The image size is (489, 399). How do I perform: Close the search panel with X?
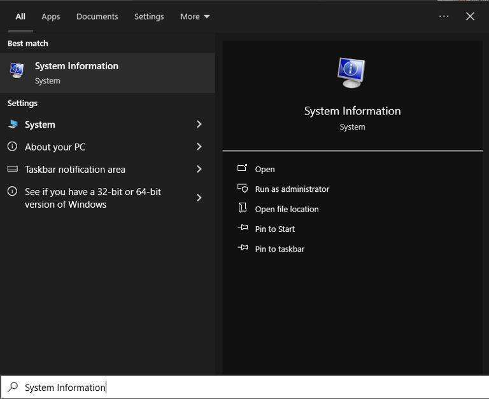[x=470, y=16]
